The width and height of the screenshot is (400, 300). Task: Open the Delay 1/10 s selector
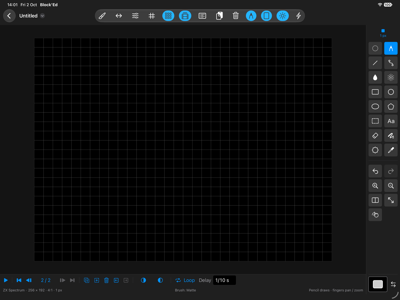[x=224, y=280]
